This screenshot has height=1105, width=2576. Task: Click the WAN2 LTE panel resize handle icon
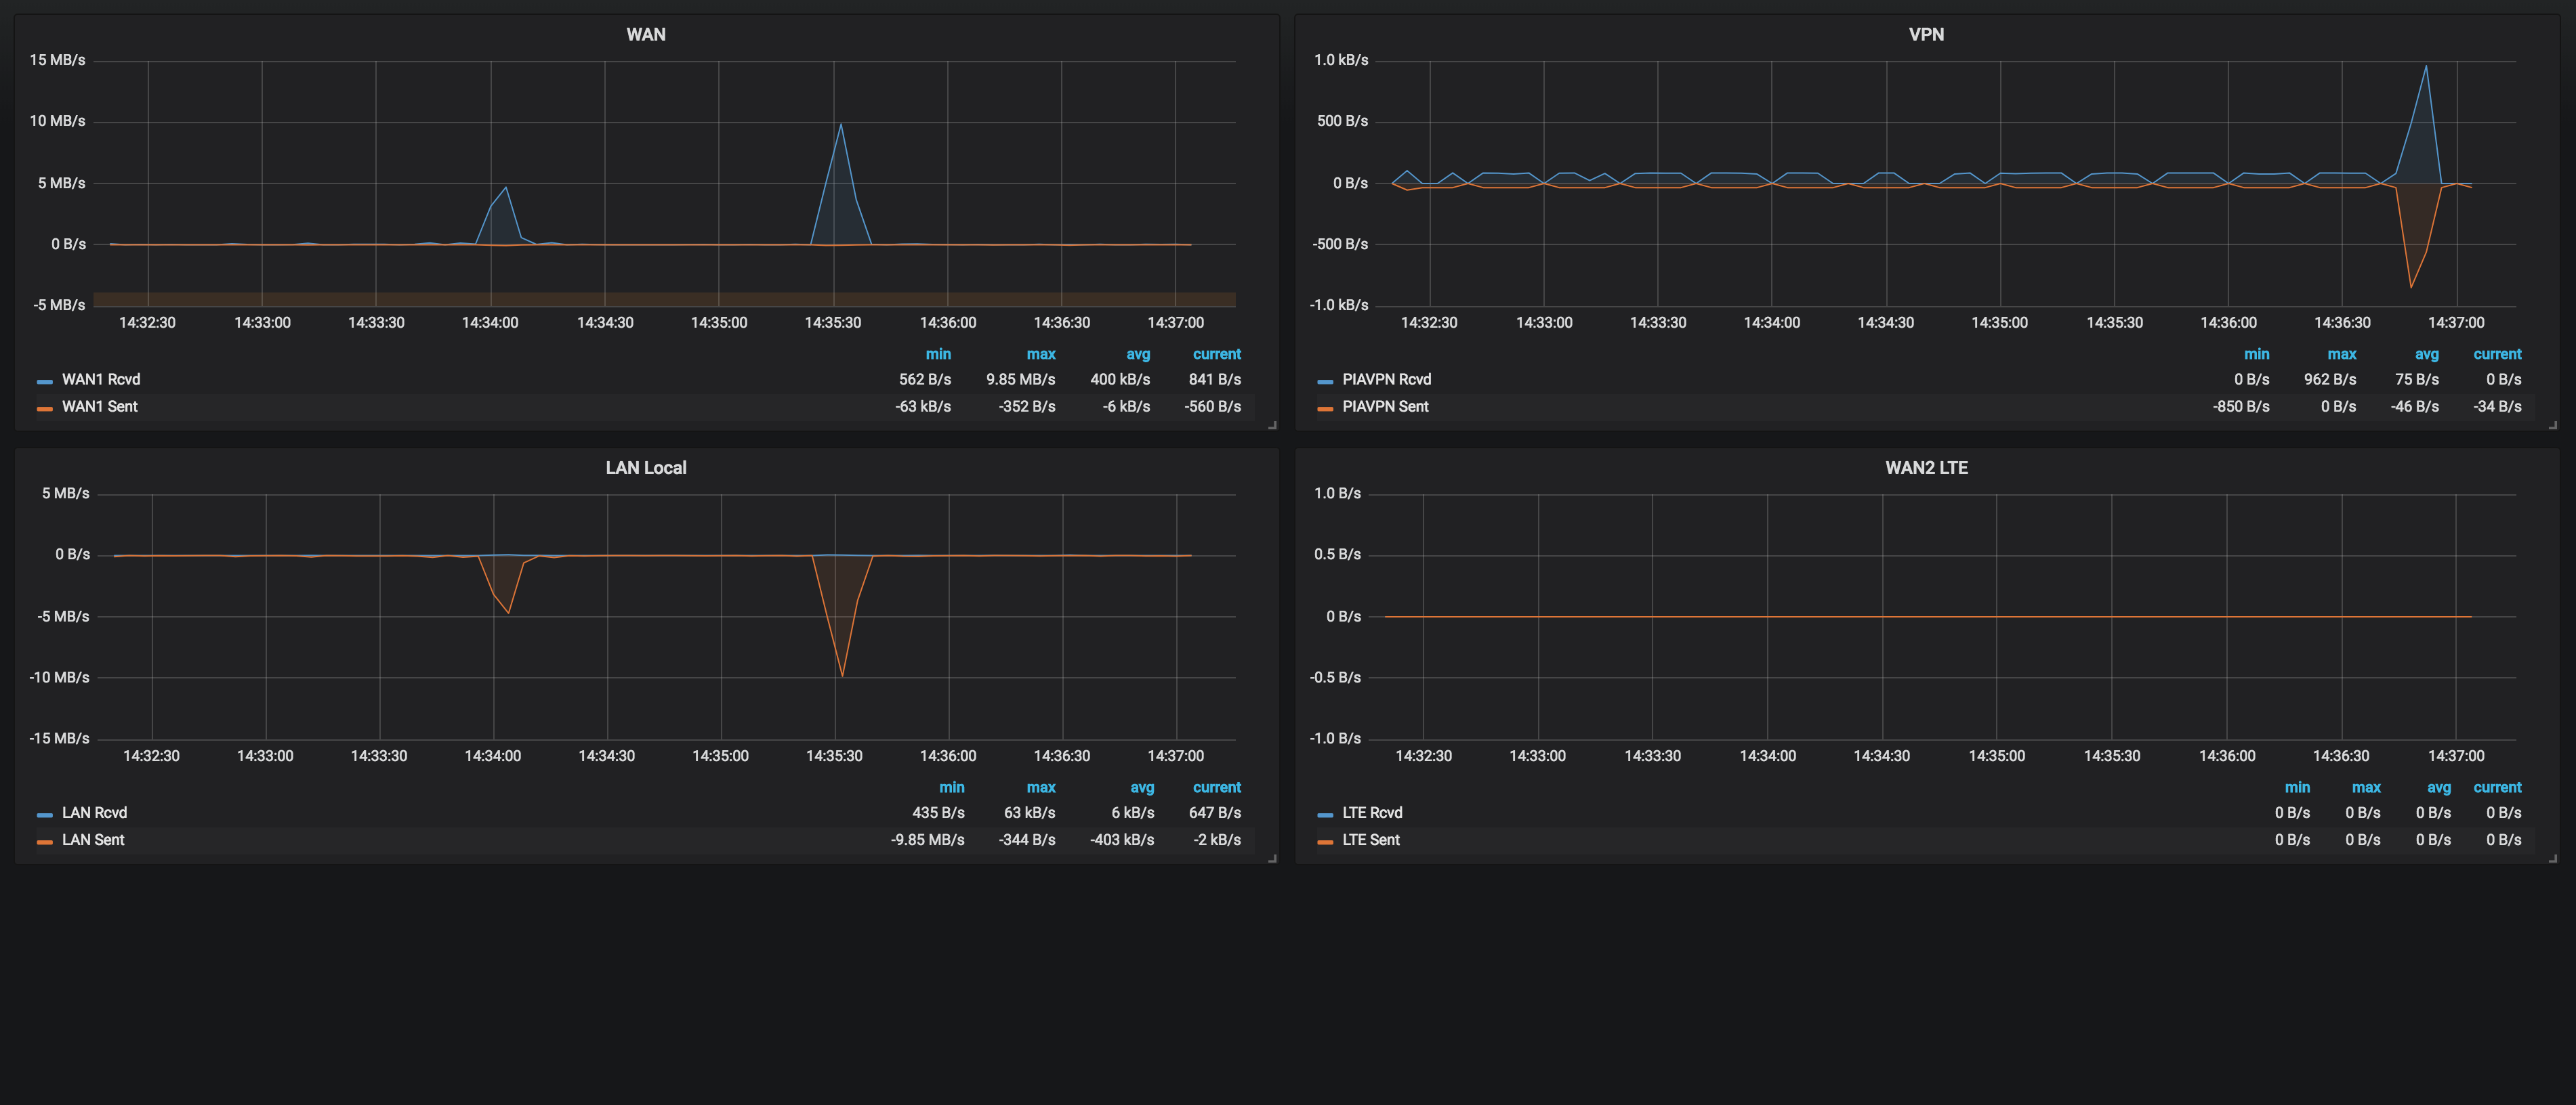coord(2553,859)
